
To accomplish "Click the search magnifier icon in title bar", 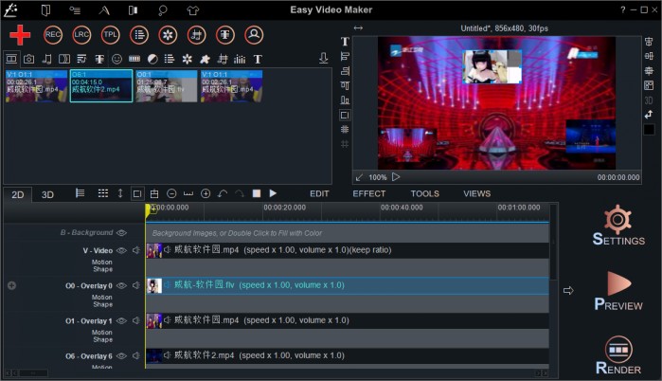I will pos(163,10).
